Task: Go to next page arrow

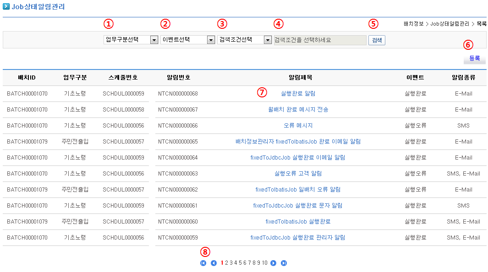Action: pyautogui.click(x=273, y=263)
